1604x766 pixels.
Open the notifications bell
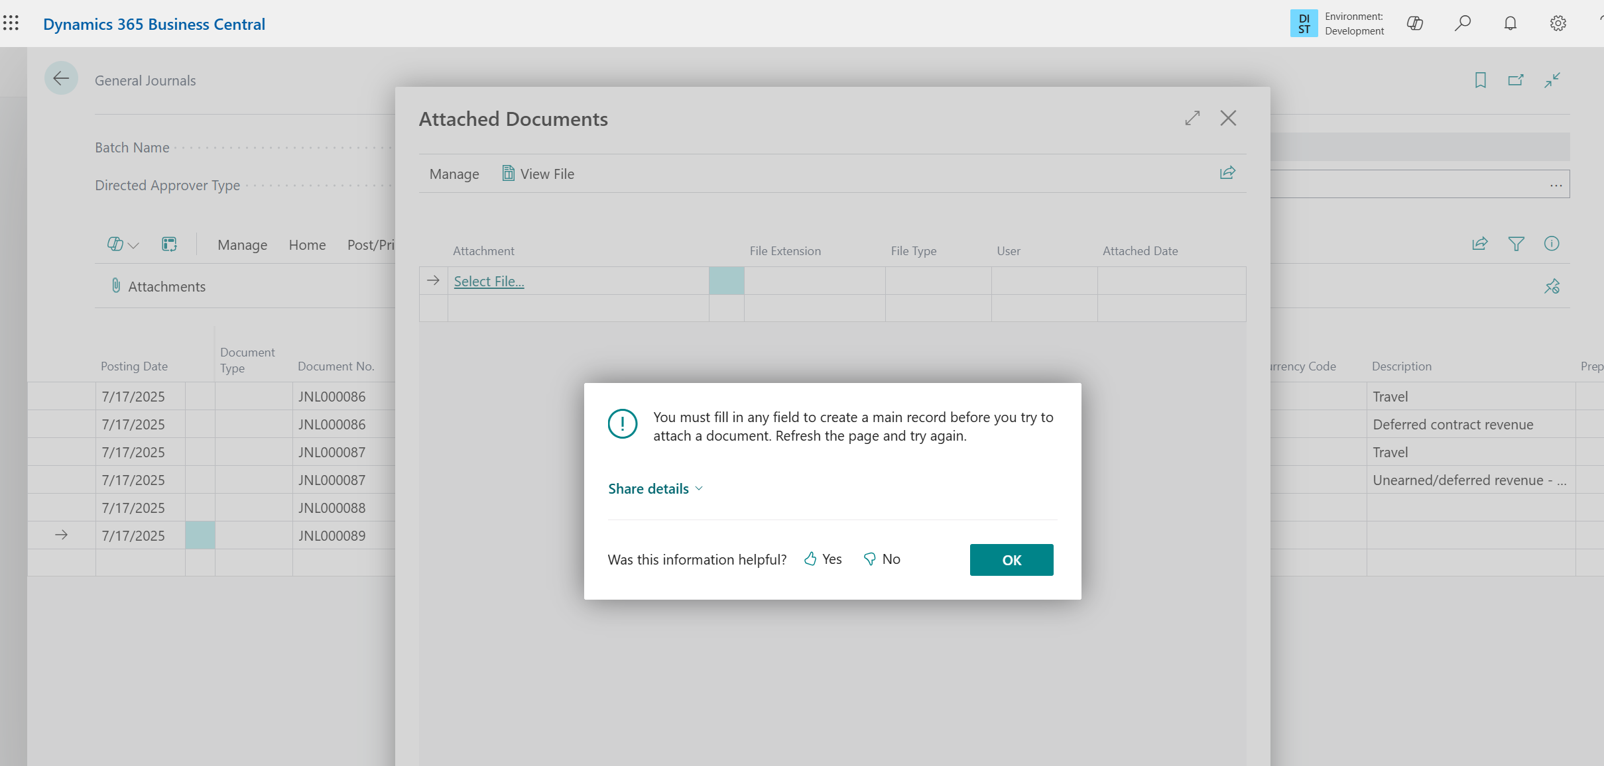(x=1510, y=24)
